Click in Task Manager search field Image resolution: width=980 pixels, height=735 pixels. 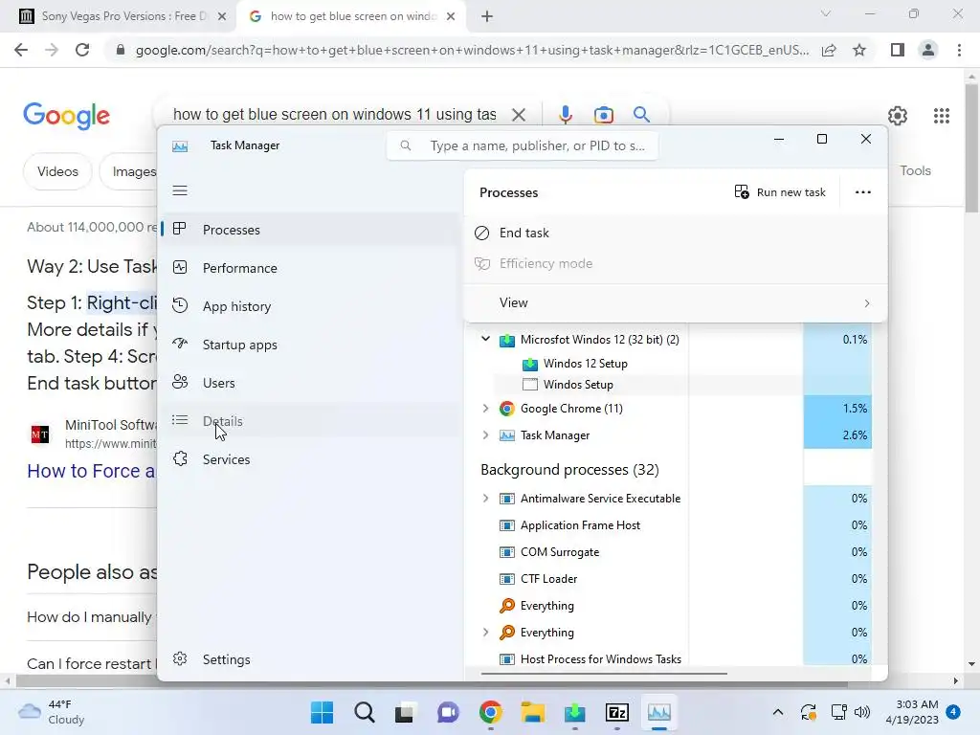click(x=523, y=145)
